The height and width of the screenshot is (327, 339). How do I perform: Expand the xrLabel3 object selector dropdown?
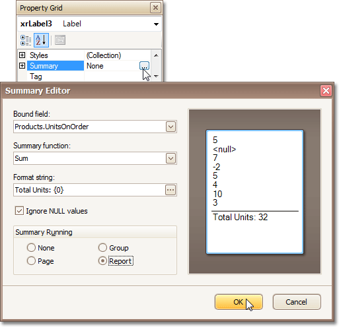(156, 24)
